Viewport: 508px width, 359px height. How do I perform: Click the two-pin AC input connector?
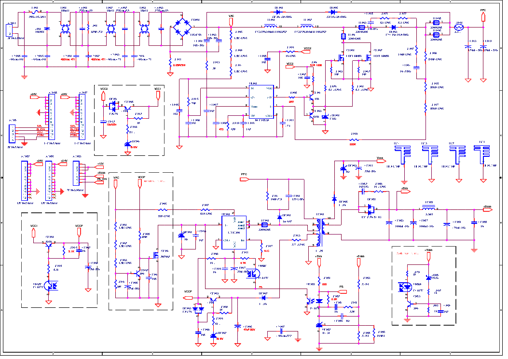(x=9, y=30)
